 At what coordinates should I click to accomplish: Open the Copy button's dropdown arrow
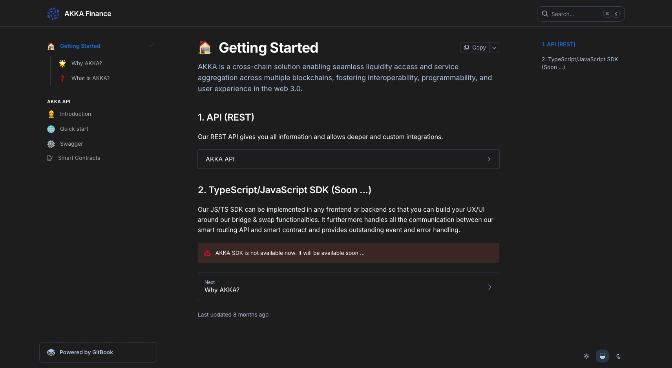click(x=494, y=47)
